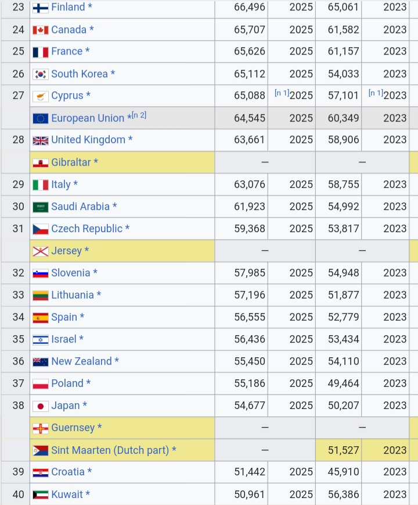Click the European Union flag icon
The width and height of the screenshot is (418, 505).
41,119
